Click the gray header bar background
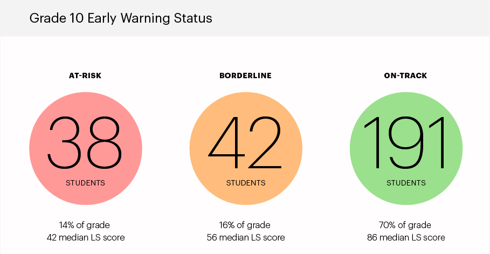The width and height of the screenshot is (490, 254). (344, 18)
